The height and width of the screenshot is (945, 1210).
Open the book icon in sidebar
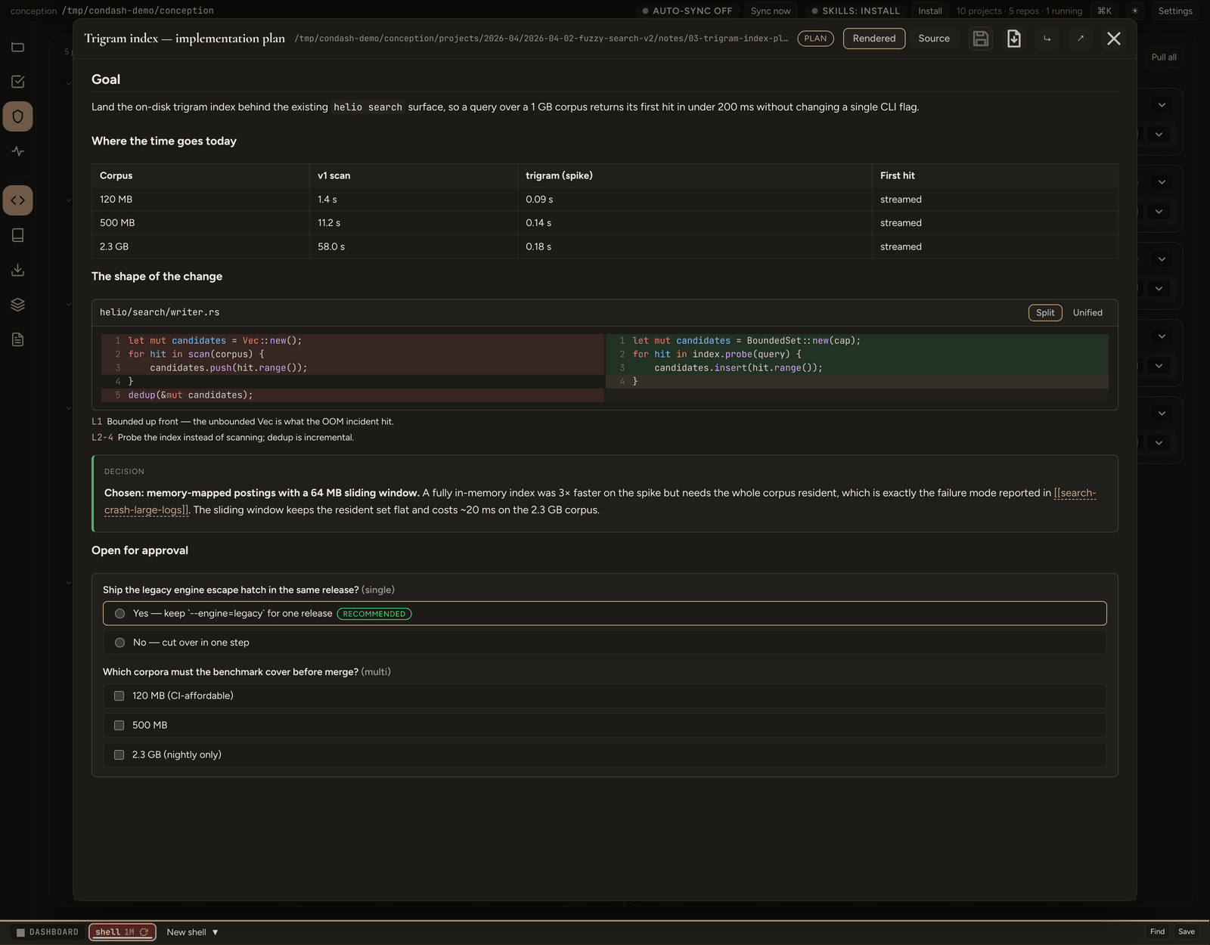(18, 235)
